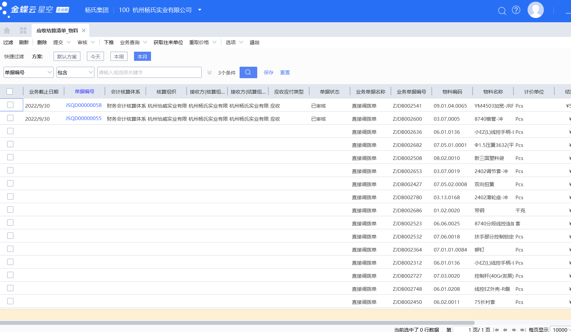The image size is (571, 332).
Task: Open the organization switcher dropdown arrow
Action: (x=200, y=10)
